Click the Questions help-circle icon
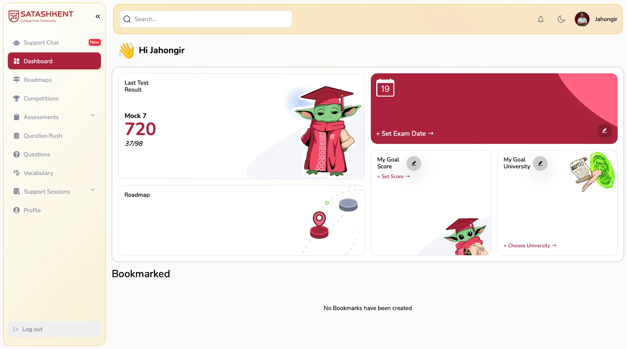The width and height of the screenshot is (627, 349). [x=17, y=154]
